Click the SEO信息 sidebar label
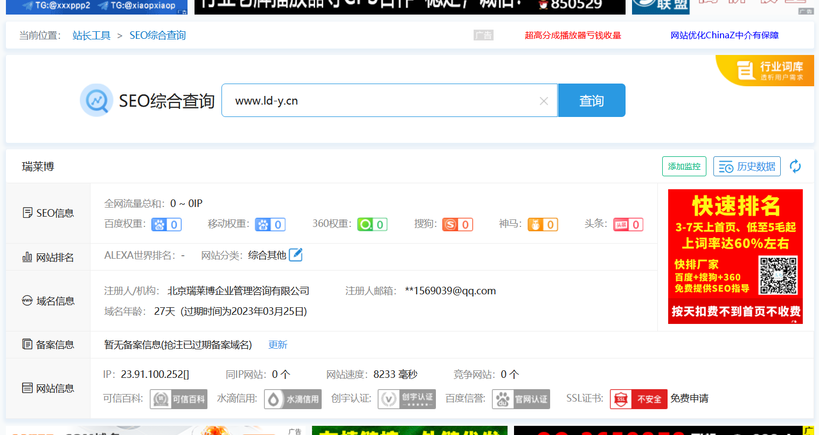Image resolution: width=819 pixels, height=435 pixels. 48,213
